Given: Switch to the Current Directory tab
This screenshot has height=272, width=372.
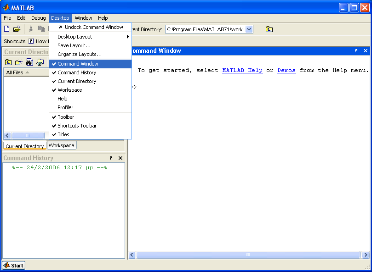Looking at the screenshot, I should point(25,146).
